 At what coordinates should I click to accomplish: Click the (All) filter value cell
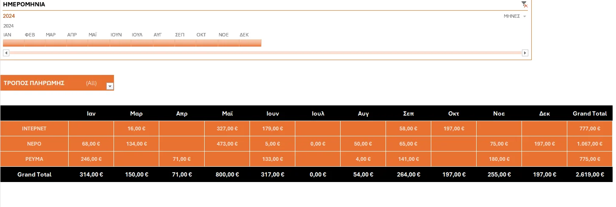91,83
